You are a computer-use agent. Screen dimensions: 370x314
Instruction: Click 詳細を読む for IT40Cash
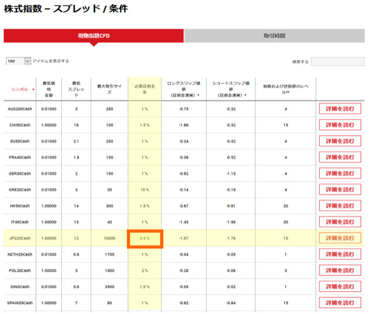click(340, 221)
